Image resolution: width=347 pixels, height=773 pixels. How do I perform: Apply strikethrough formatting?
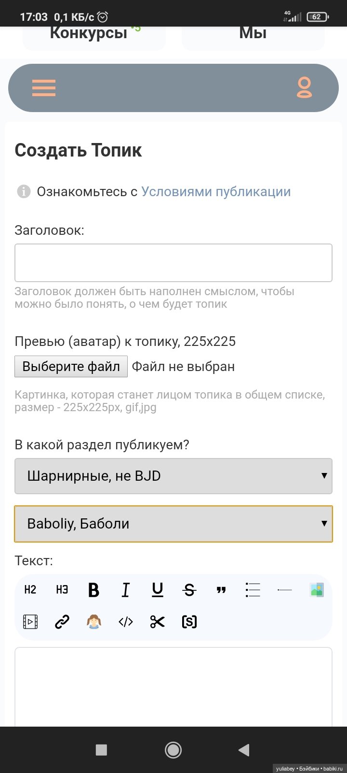tap(189, 590)
